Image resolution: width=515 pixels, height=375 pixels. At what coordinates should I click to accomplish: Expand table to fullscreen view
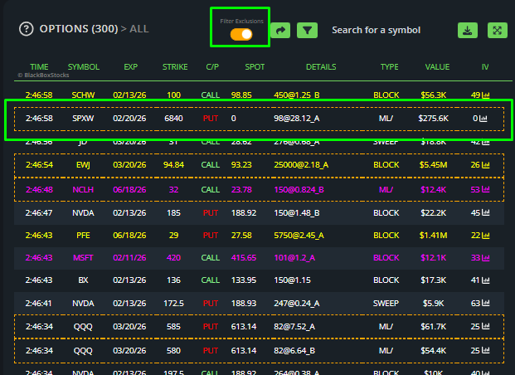(497, 31)
